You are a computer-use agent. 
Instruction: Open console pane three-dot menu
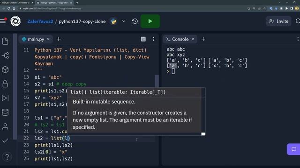pos(298,39)
